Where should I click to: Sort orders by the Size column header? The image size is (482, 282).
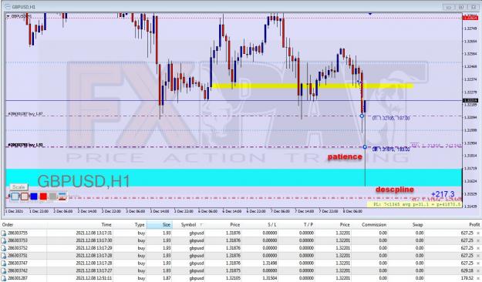[167, 225]
